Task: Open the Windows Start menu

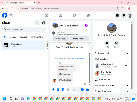Action: (5, 99)
